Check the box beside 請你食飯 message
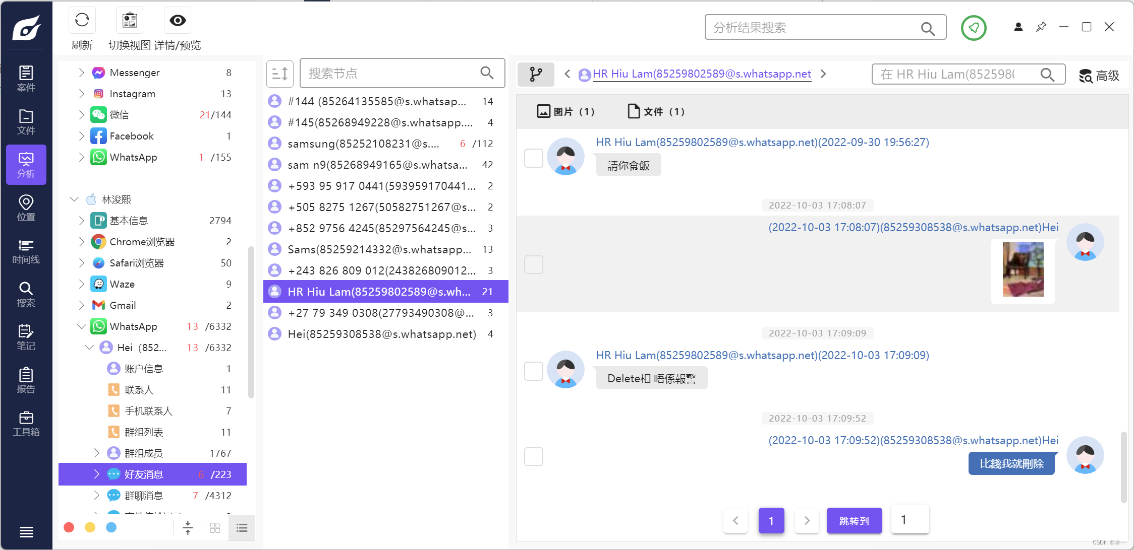The image size is (1134, 550). [x=533, y=158]
